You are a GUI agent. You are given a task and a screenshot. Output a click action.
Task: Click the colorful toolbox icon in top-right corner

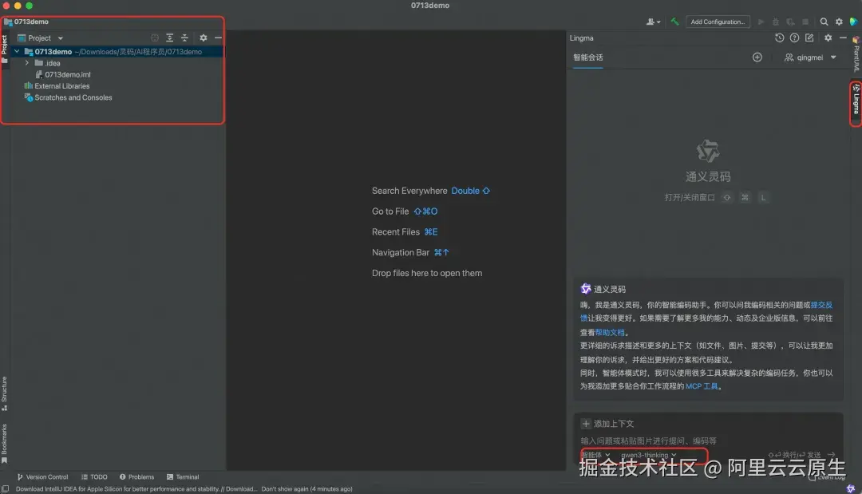pos(853,22)
